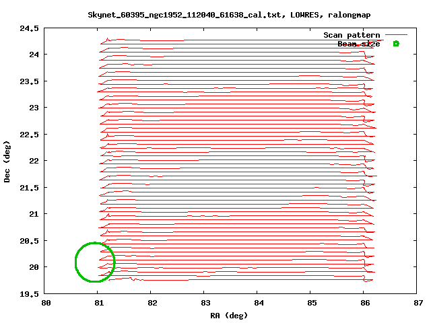Viewport: 431px width, 323px height.
Task: Click the y-axis tick label 23.5
Action: 29,81
